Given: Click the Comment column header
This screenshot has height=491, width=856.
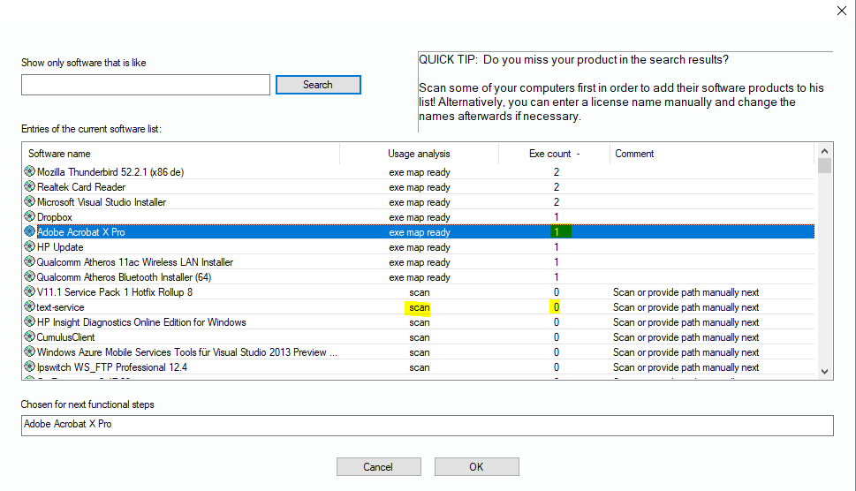Looking at the screenshot, I should point(711,154).
